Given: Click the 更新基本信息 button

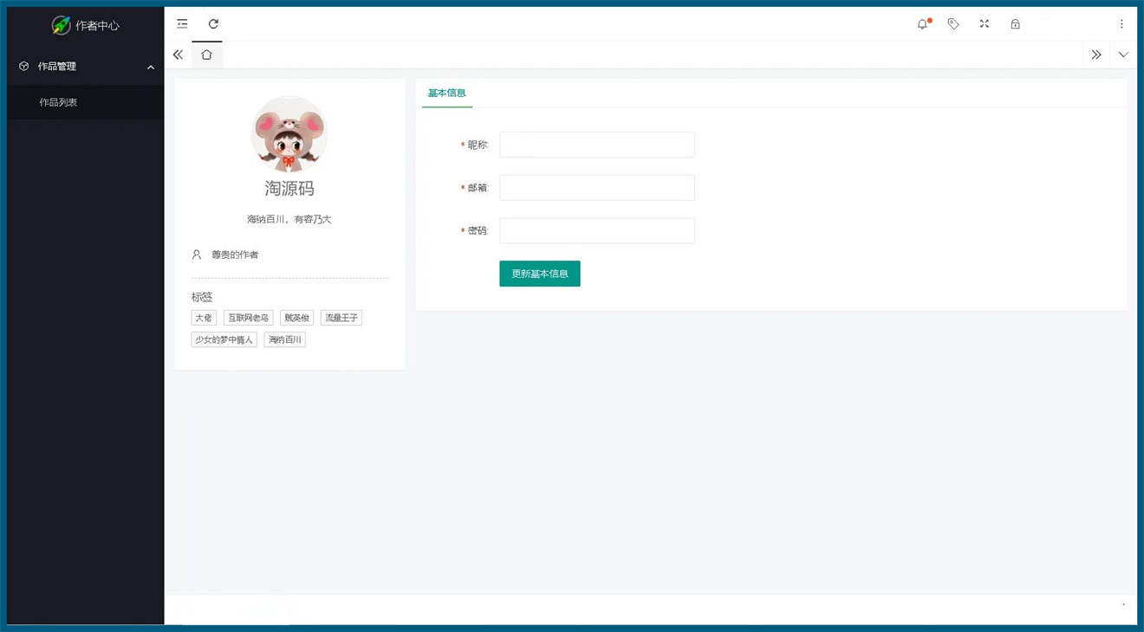Looking at the screenshot, I should [x=539, y=274].
